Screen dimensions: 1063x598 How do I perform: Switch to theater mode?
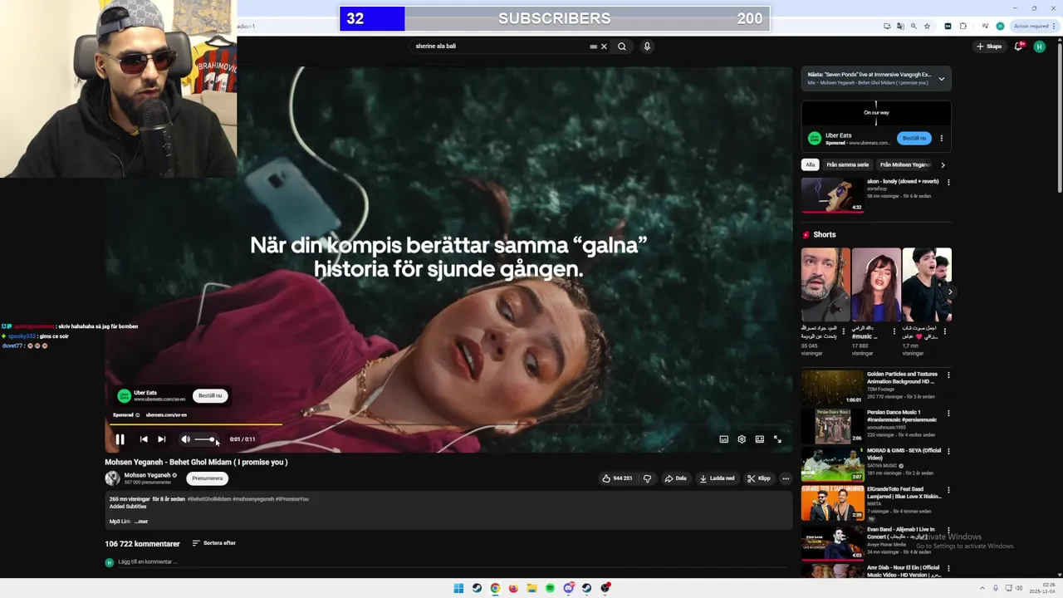(759, 439)
